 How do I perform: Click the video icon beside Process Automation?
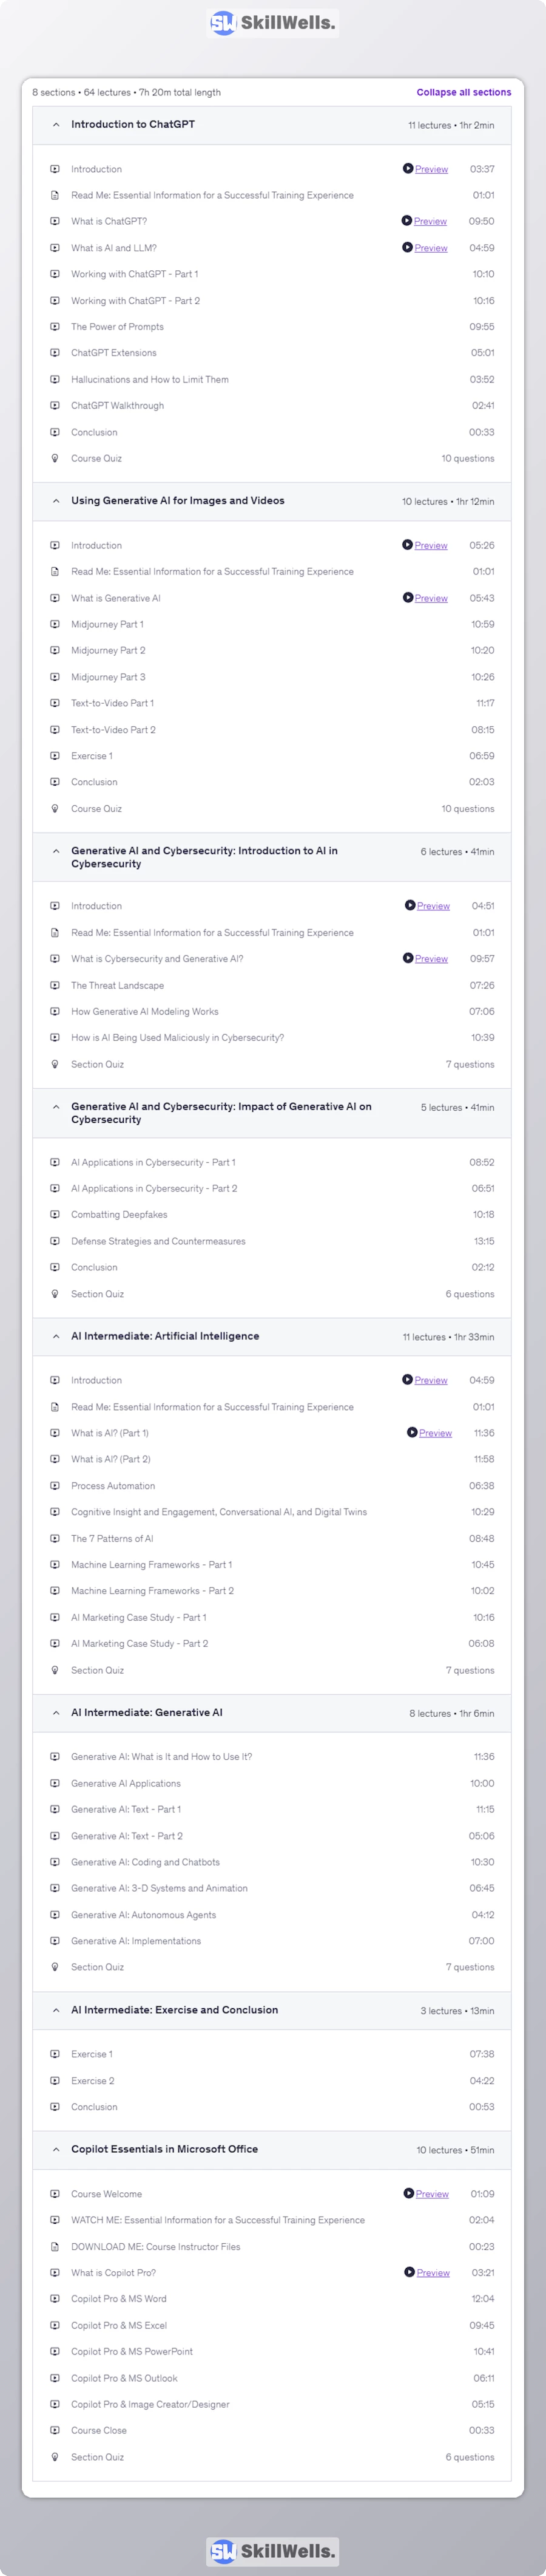coord(55,1486)
